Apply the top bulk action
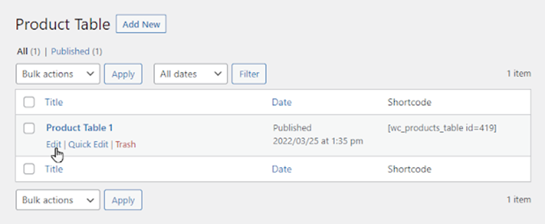The width and height of the screenshot is (545, 224). [x=123, y=74]
